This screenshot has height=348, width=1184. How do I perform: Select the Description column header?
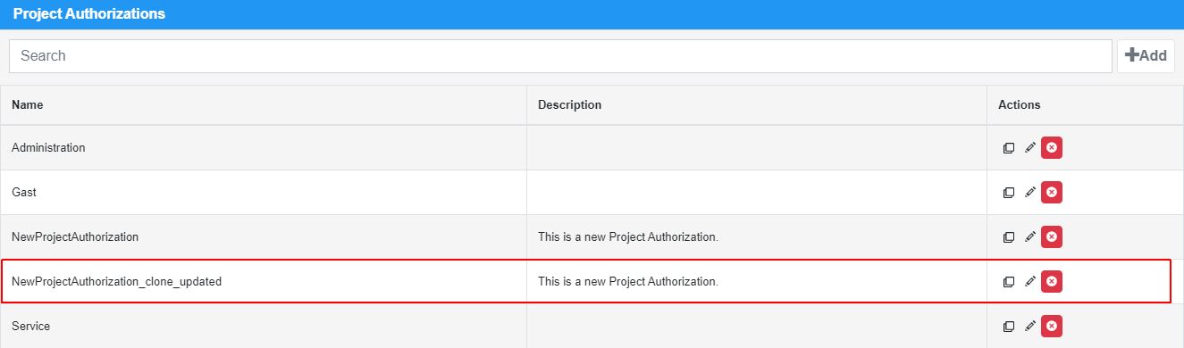click(569, 104)
